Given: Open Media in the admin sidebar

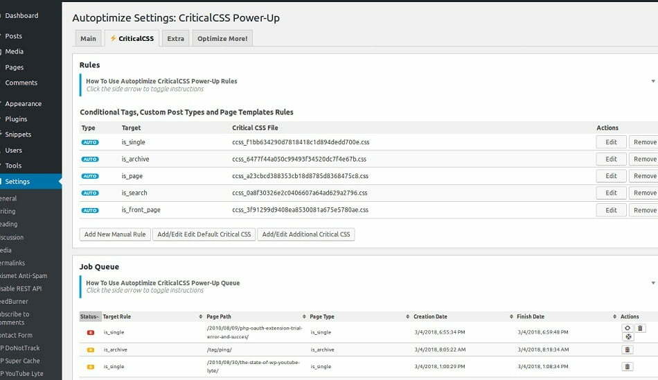Looking at the screenshot, I should point(15,51).
